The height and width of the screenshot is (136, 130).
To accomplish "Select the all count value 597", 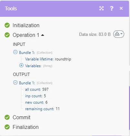I will tap(45, 89).
